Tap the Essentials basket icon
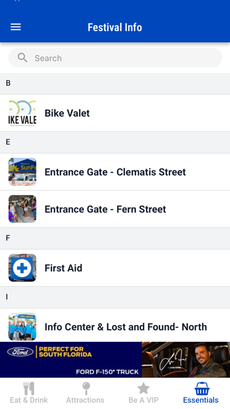Screen dimensions: 230x409 coord(202,388)
